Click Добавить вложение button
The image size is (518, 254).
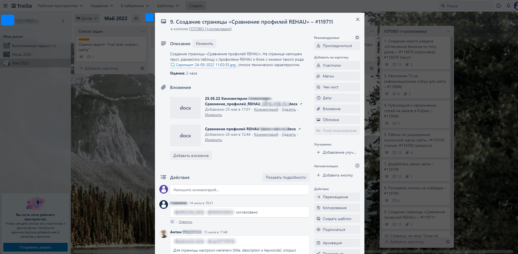[191, 156]
